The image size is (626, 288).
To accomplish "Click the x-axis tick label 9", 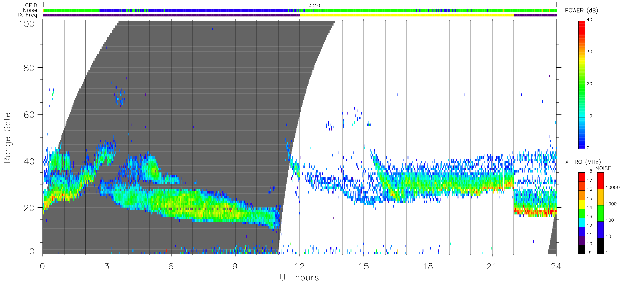I will point(235,266).
